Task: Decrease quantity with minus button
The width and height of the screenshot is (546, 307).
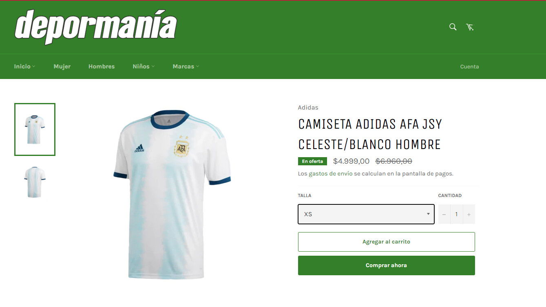Action: 444,214
